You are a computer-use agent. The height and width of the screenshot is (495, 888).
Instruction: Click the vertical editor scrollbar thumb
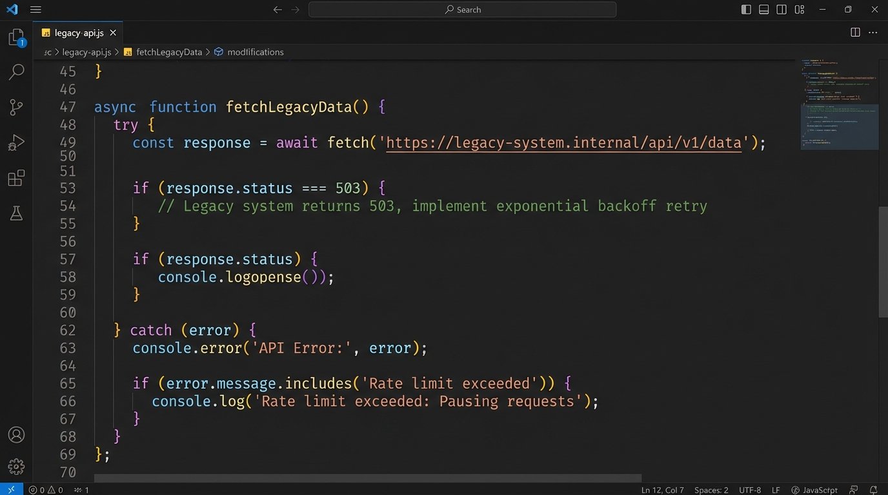click(883, 261)
